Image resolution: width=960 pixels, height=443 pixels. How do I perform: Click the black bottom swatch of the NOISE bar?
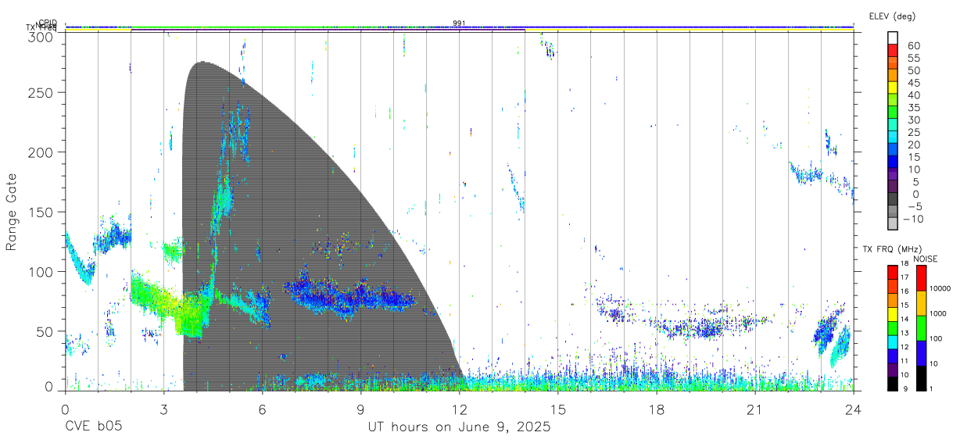point(921,377)
